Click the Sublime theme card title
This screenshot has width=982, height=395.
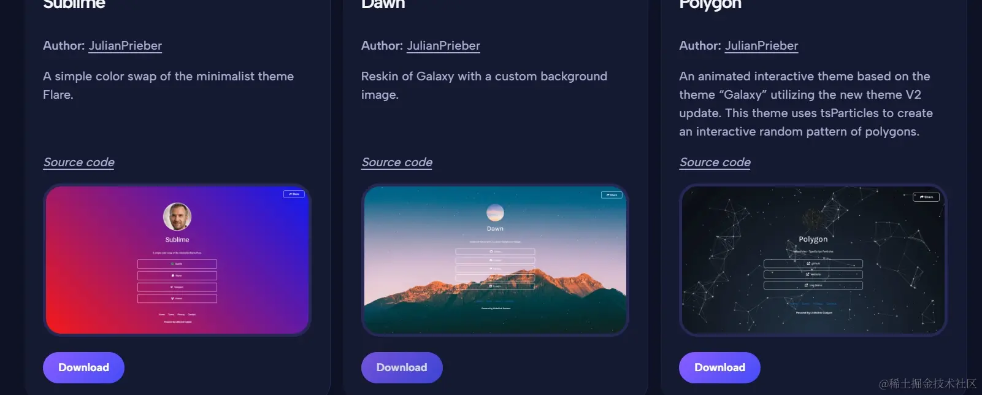pos(74,4)
